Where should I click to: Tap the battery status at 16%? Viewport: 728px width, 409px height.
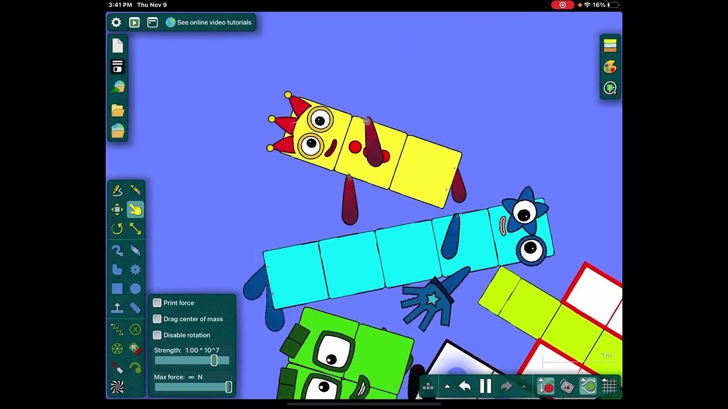point(606,5)
